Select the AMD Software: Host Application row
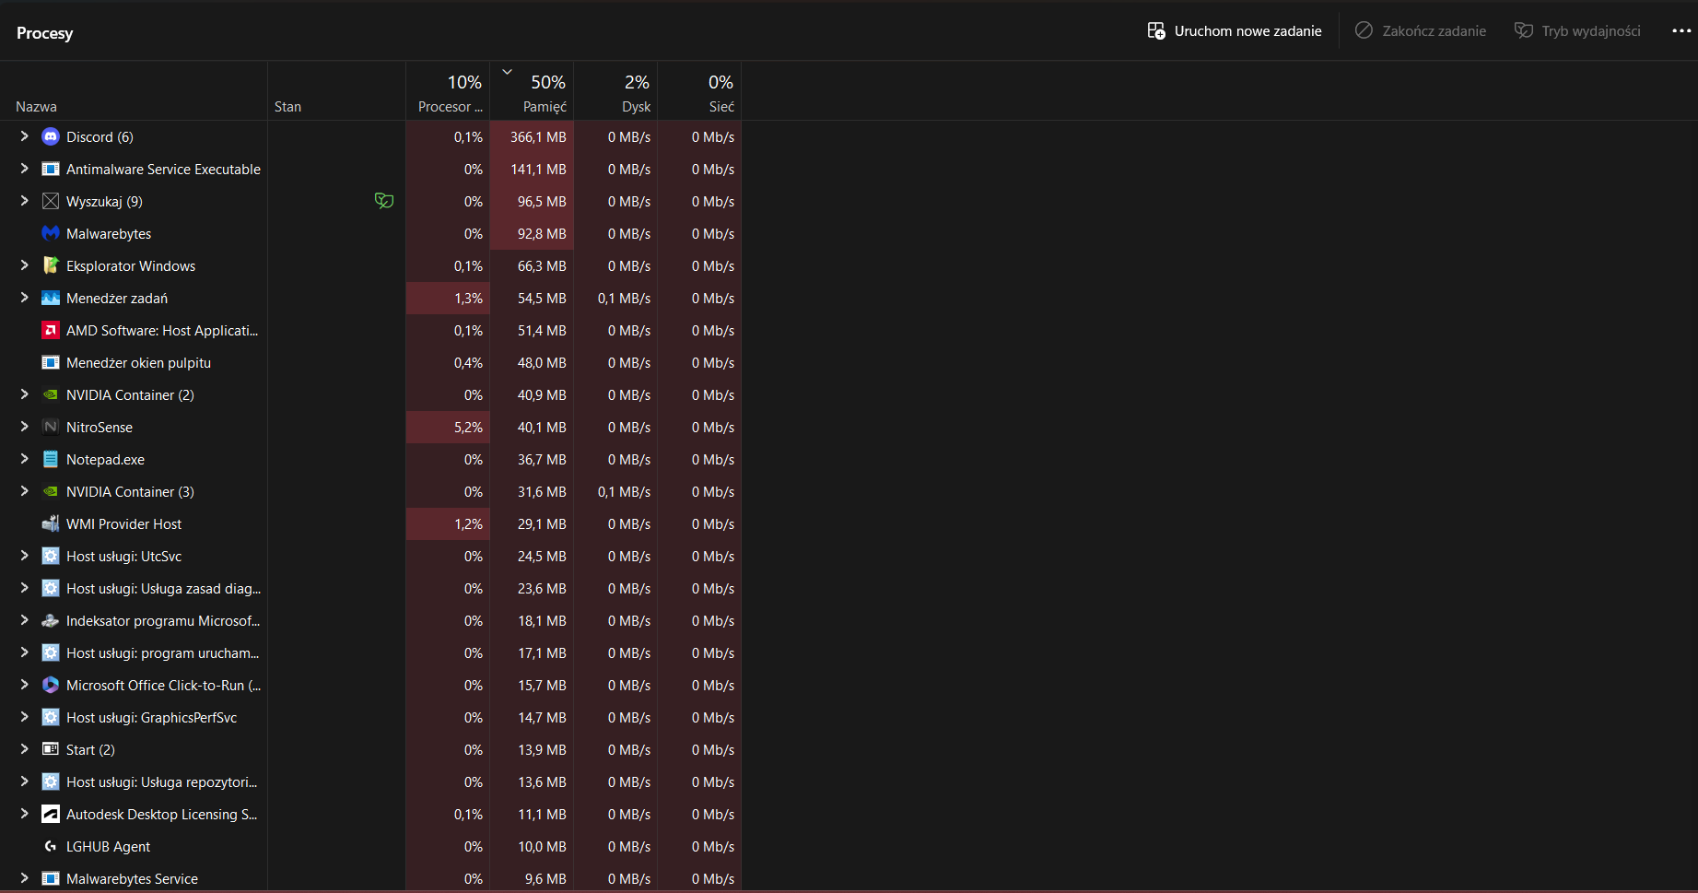Screen dimensions: 1698x893 point(370,330)
